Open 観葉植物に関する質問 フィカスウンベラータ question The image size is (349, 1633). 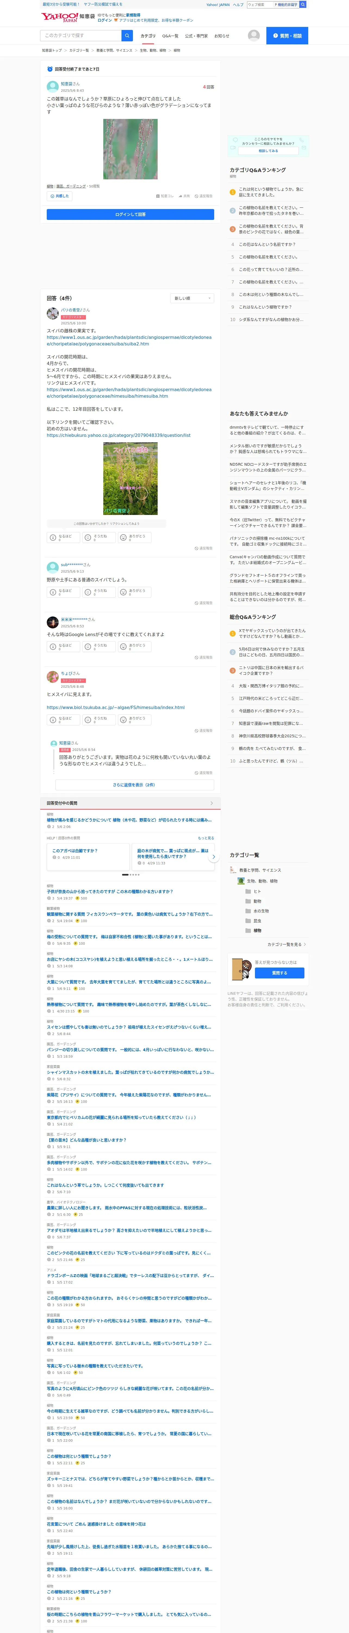coord(130,914)
